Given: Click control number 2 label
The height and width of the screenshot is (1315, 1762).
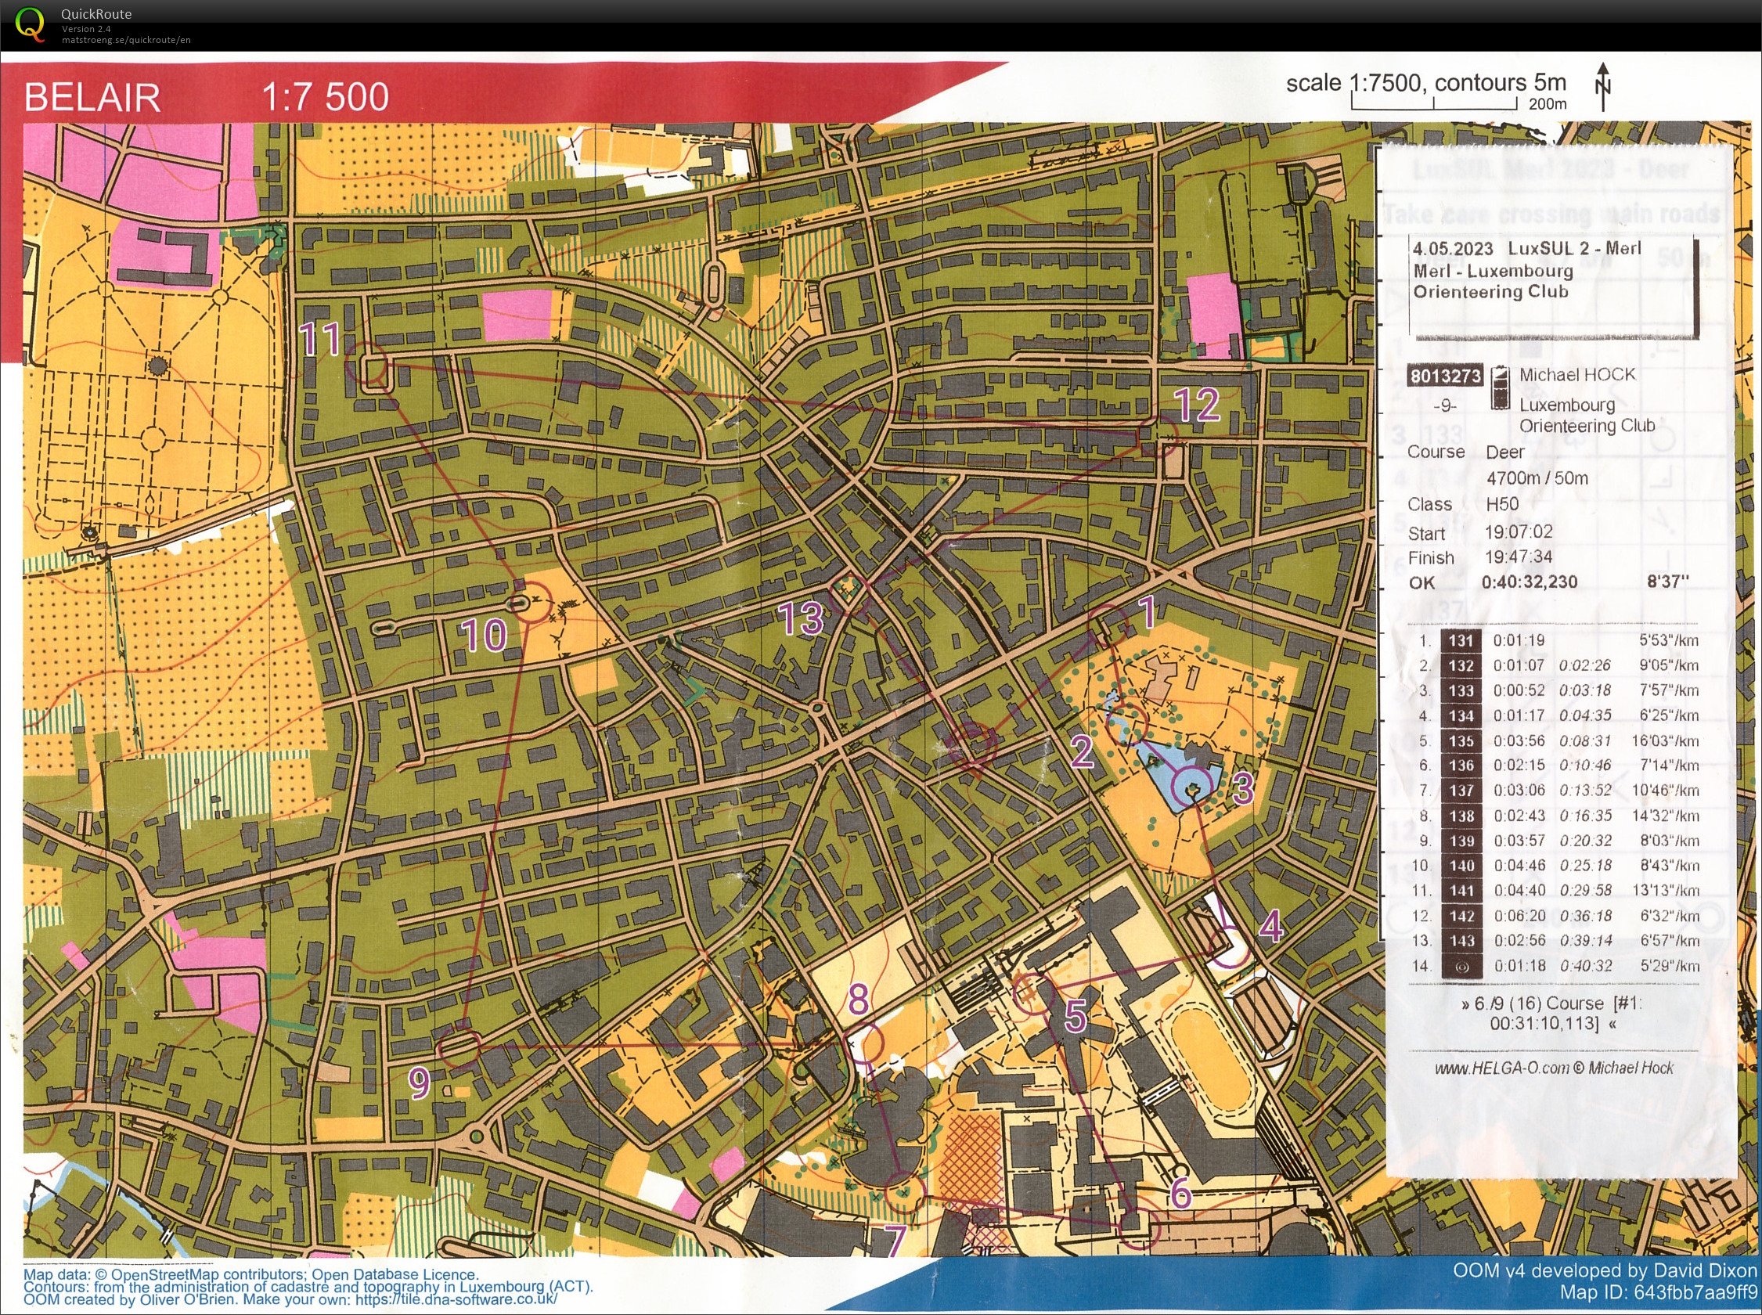Looking at the screenshot, I should [1082, 751].
